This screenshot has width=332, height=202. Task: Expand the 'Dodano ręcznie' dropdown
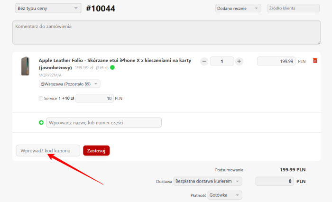pos(238,9)
